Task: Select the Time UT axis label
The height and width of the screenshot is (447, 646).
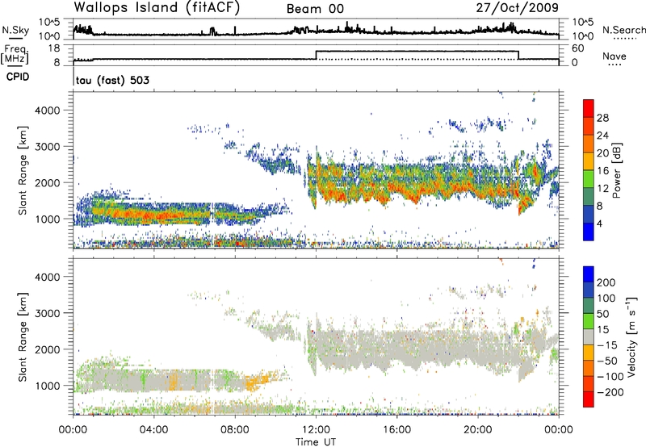Action: point(316,442)
